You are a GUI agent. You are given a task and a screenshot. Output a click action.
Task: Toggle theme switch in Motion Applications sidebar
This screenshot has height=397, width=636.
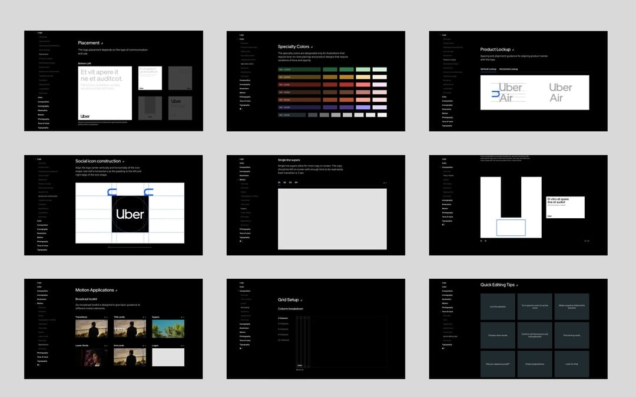38,365
